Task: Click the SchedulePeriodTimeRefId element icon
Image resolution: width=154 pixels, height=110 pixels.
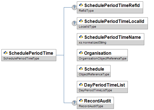Action: (81, 5)
